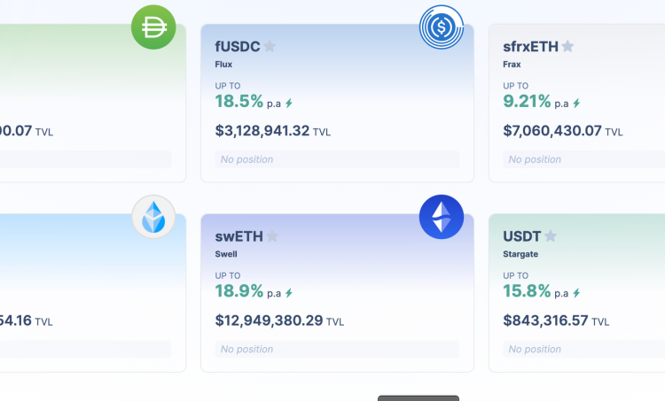
Task: Star the swETH vault
Action: tap(273, 236)
